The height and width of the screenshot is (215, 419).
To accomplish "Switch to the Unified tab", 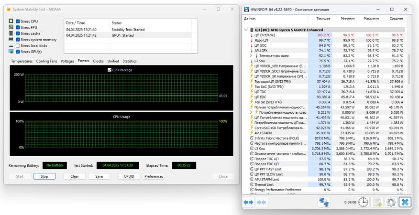I will tap(113, 61).
